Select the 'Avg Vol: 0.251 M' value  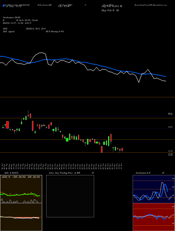point(112,6)
